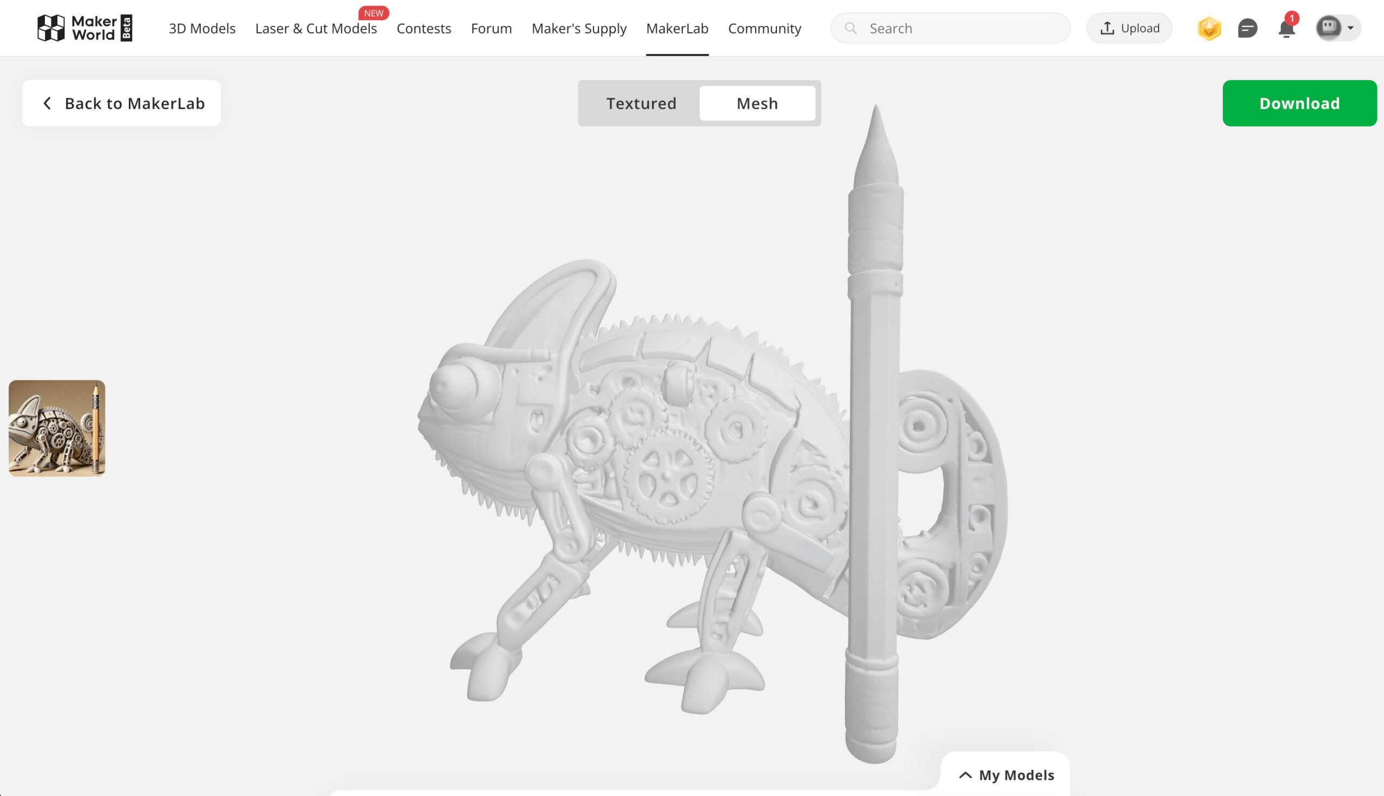1384x796 pixels.
Task: Click Back to MakerLab button
Action: 122,103
